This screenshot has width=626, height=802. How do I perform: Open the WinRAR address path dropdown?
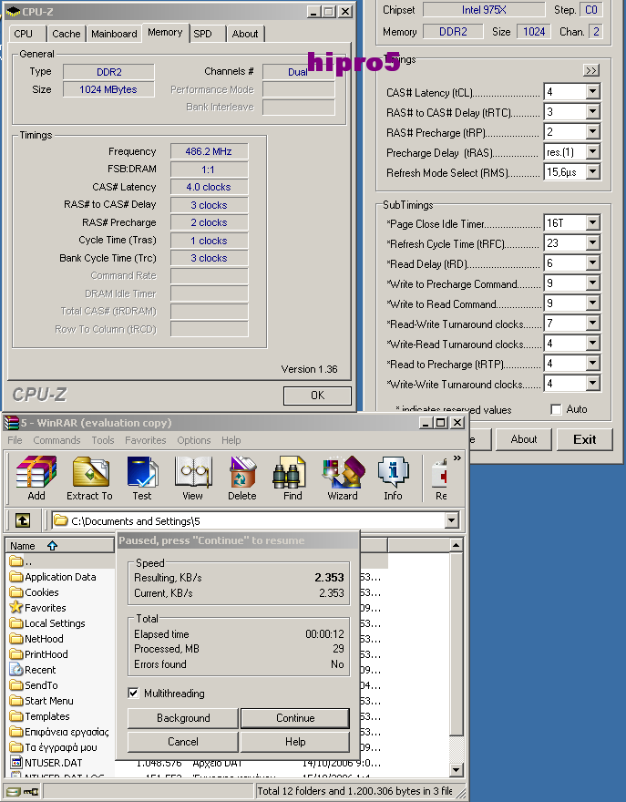(451, 520)
